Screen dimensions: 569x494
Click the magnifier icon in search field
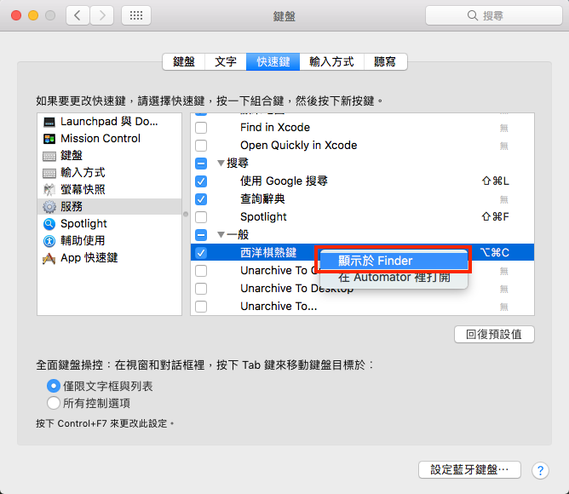[472, 15]
